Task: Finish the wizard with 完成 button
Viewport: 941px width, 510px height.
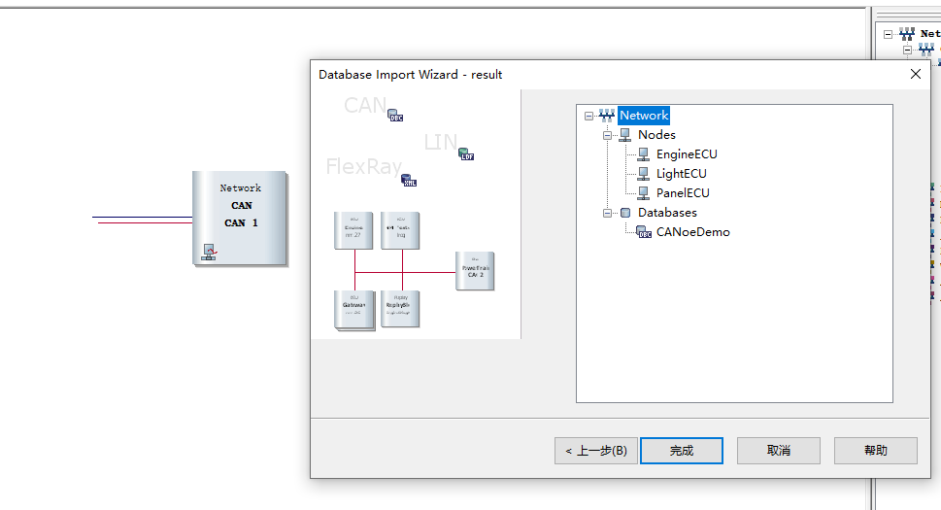Action: point(682,451)
